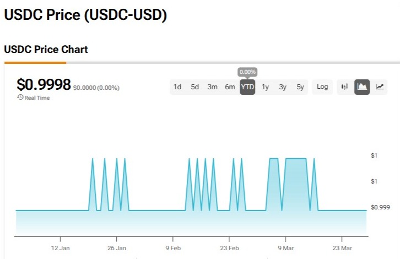This screenshot has height=259, width=400.
Task: Click the 23 Mar axis label
Action: pyautogui.click(x=342, y=248)
